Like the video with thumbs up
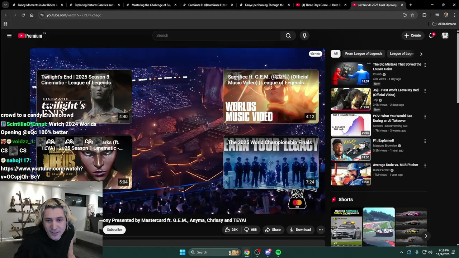Viewport: 459px width, 258px height. 231,230
